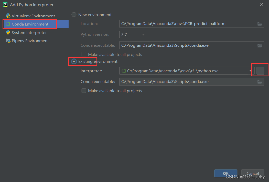Click the ellipsis button next to Interpreter
This screenshot has height=182, width=269.
(260, 71)
